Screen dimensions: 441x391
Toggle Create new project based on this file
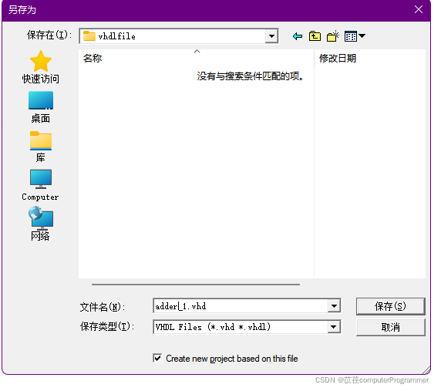coord(157,358)
